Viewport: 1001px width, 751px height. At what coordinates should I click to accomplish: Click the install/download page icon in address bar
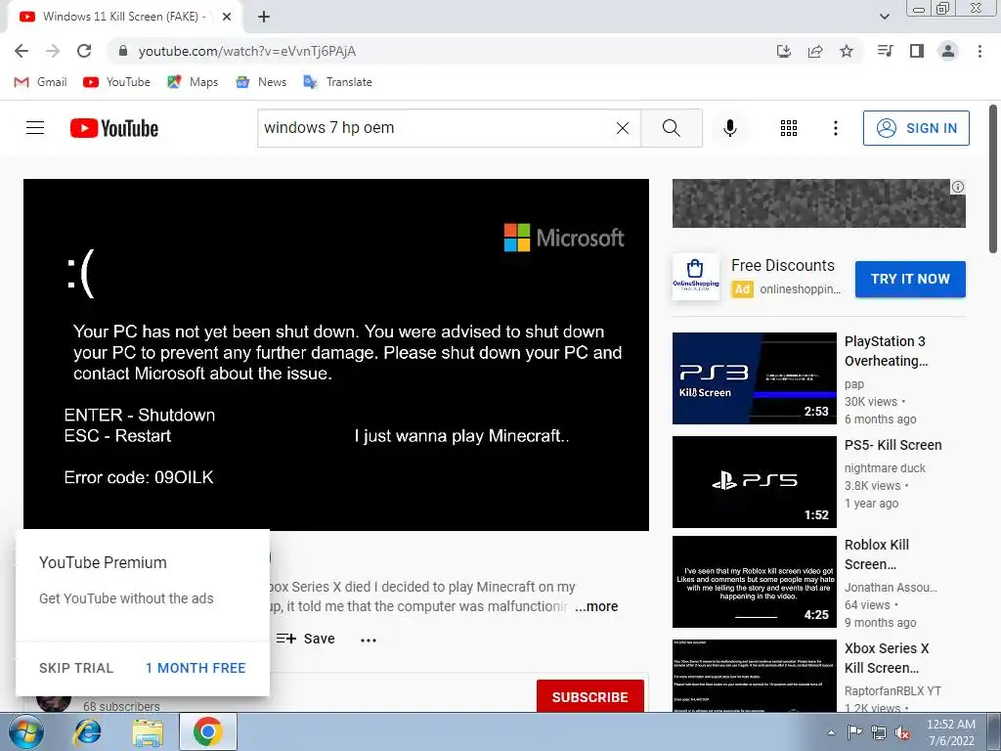(784, 51)
